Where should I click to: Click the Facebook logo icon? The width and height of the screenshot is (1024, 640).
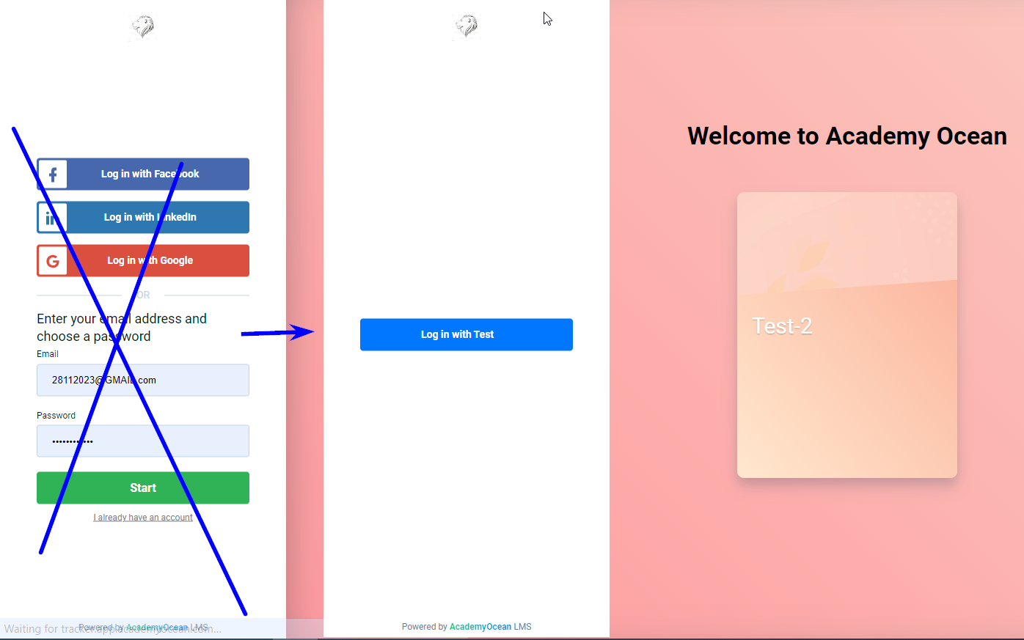pyautogui.click(x=53, y=174)
